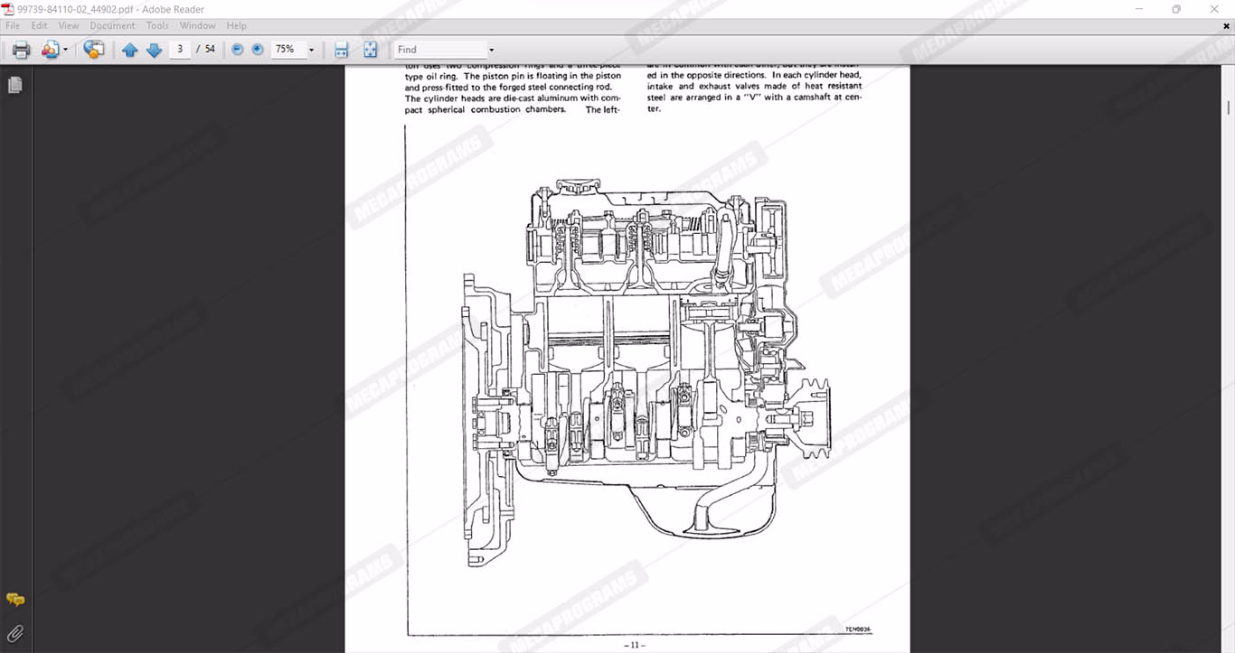This screenshot has width=1235, height=653.
Task: Click the Print icon in toolbar
Action: tap(21, 50)
